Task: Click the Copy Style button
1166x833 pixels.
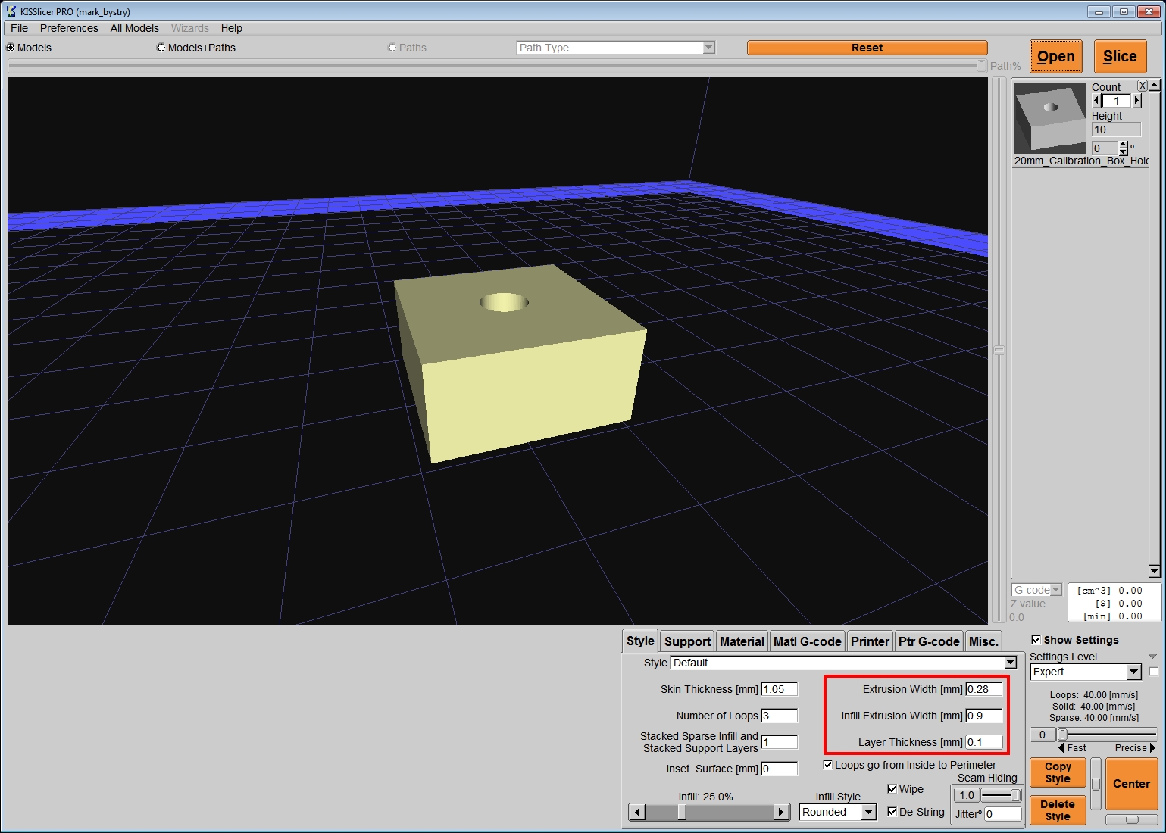Action: pyautogui.click(x=1057, y=772)
